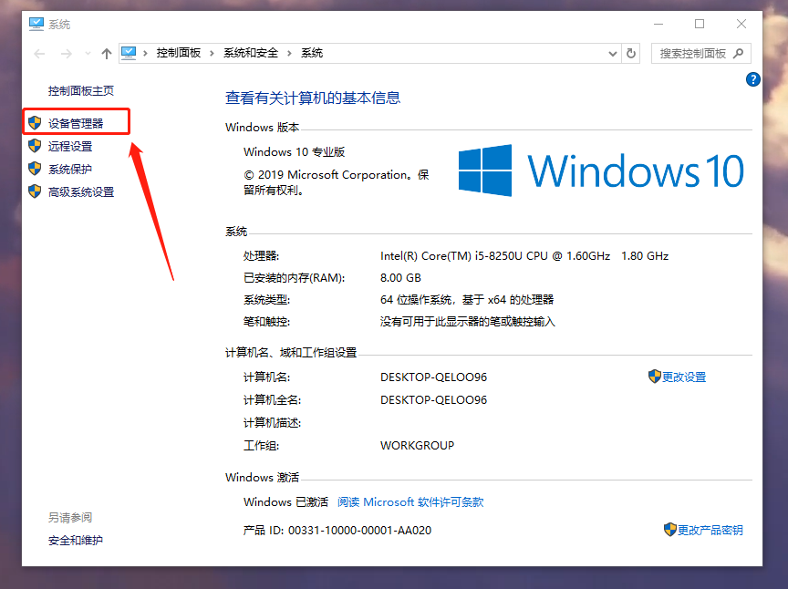Navigate forward with the right arrow

coord(66,54)
